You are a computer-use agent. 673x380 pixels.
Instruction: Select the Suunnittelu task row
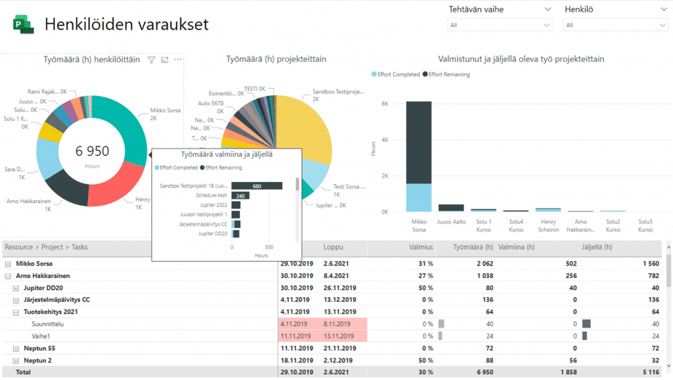click(47, 324)
